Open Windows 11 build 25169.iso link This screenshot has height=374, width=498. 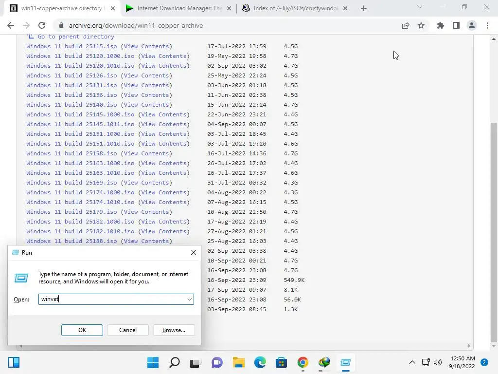(71, 183)
